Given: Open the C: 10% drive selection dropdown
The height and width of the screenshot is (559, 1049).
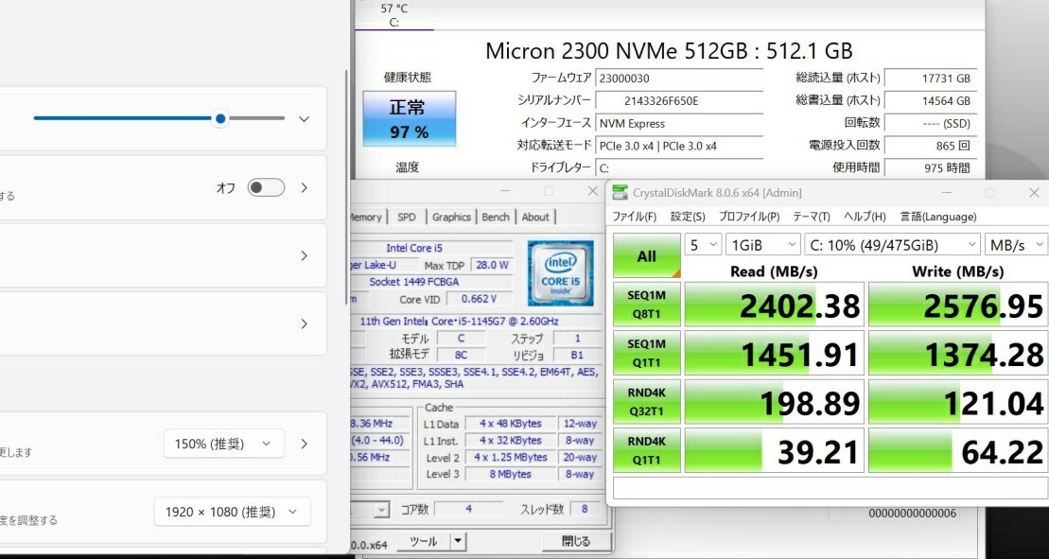Looking at the screenshot, I should coord(892,245).
